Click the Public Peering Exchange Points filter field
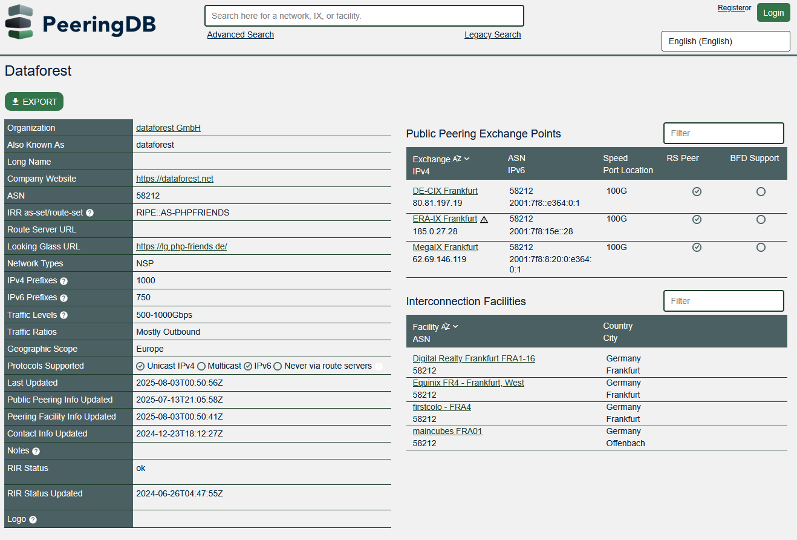Viewport: 797px width, 540px height. point(723,133)
